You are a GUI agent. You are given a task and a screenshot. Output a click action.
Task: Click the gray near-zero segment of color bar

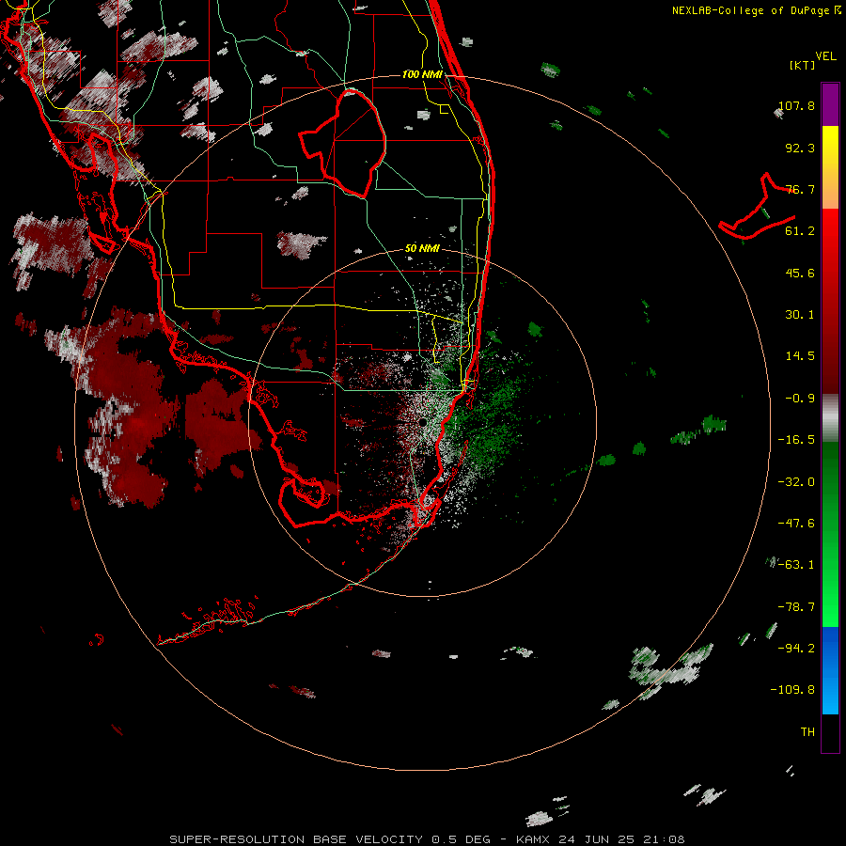point(830,418)
